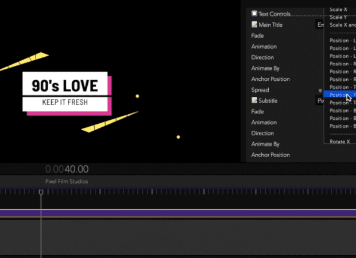The width and height of the screenshot is (356, 258).
Task: Click the Subtitle text field
Action: coord(320,101)
